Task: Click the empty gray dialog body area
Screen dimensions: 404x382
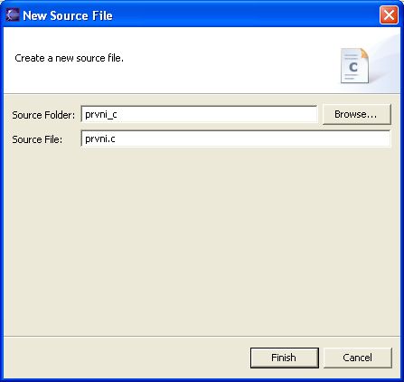Action: click(x=202, y=242)
